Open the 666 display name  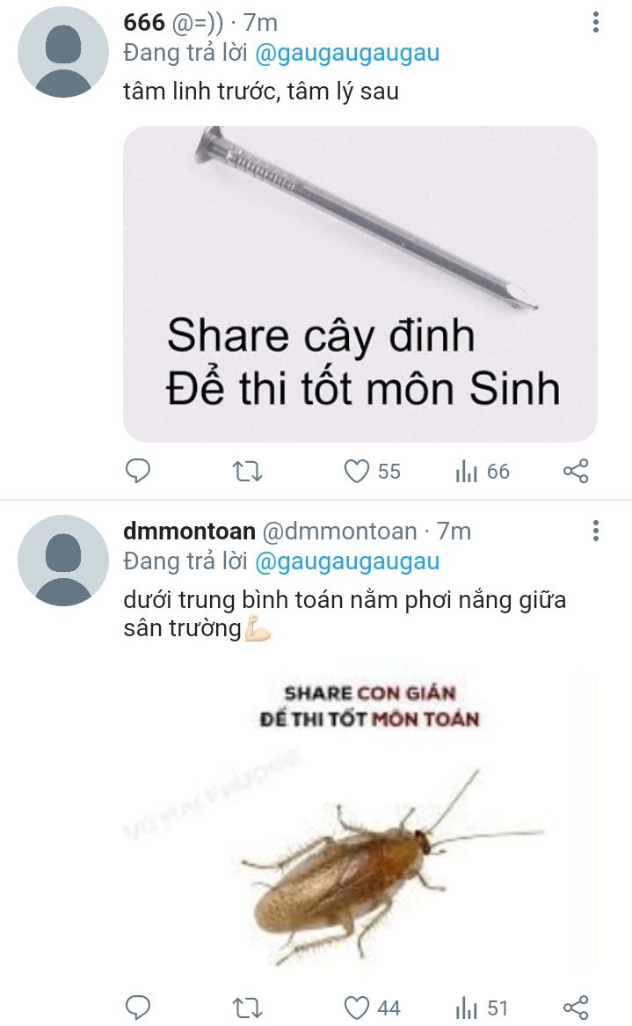(144, 22)
